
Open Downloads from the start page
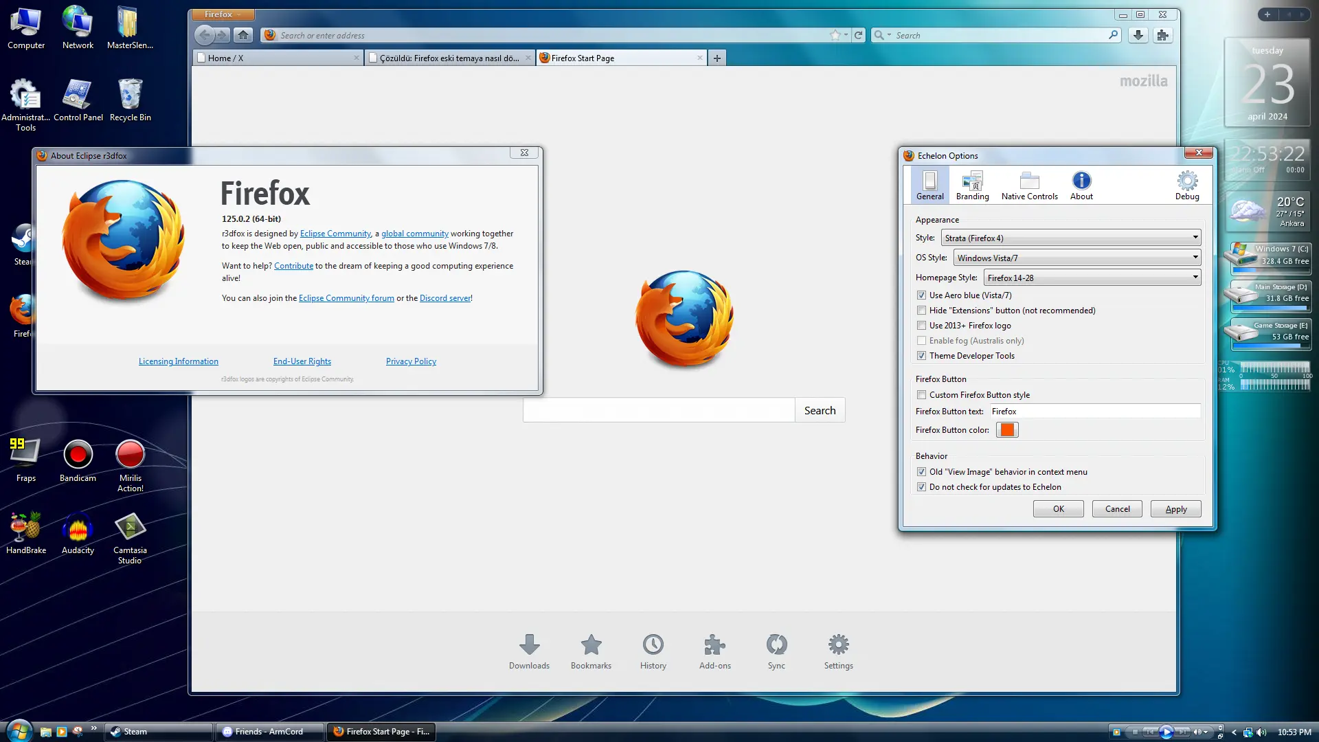click(x=529, y=651)
